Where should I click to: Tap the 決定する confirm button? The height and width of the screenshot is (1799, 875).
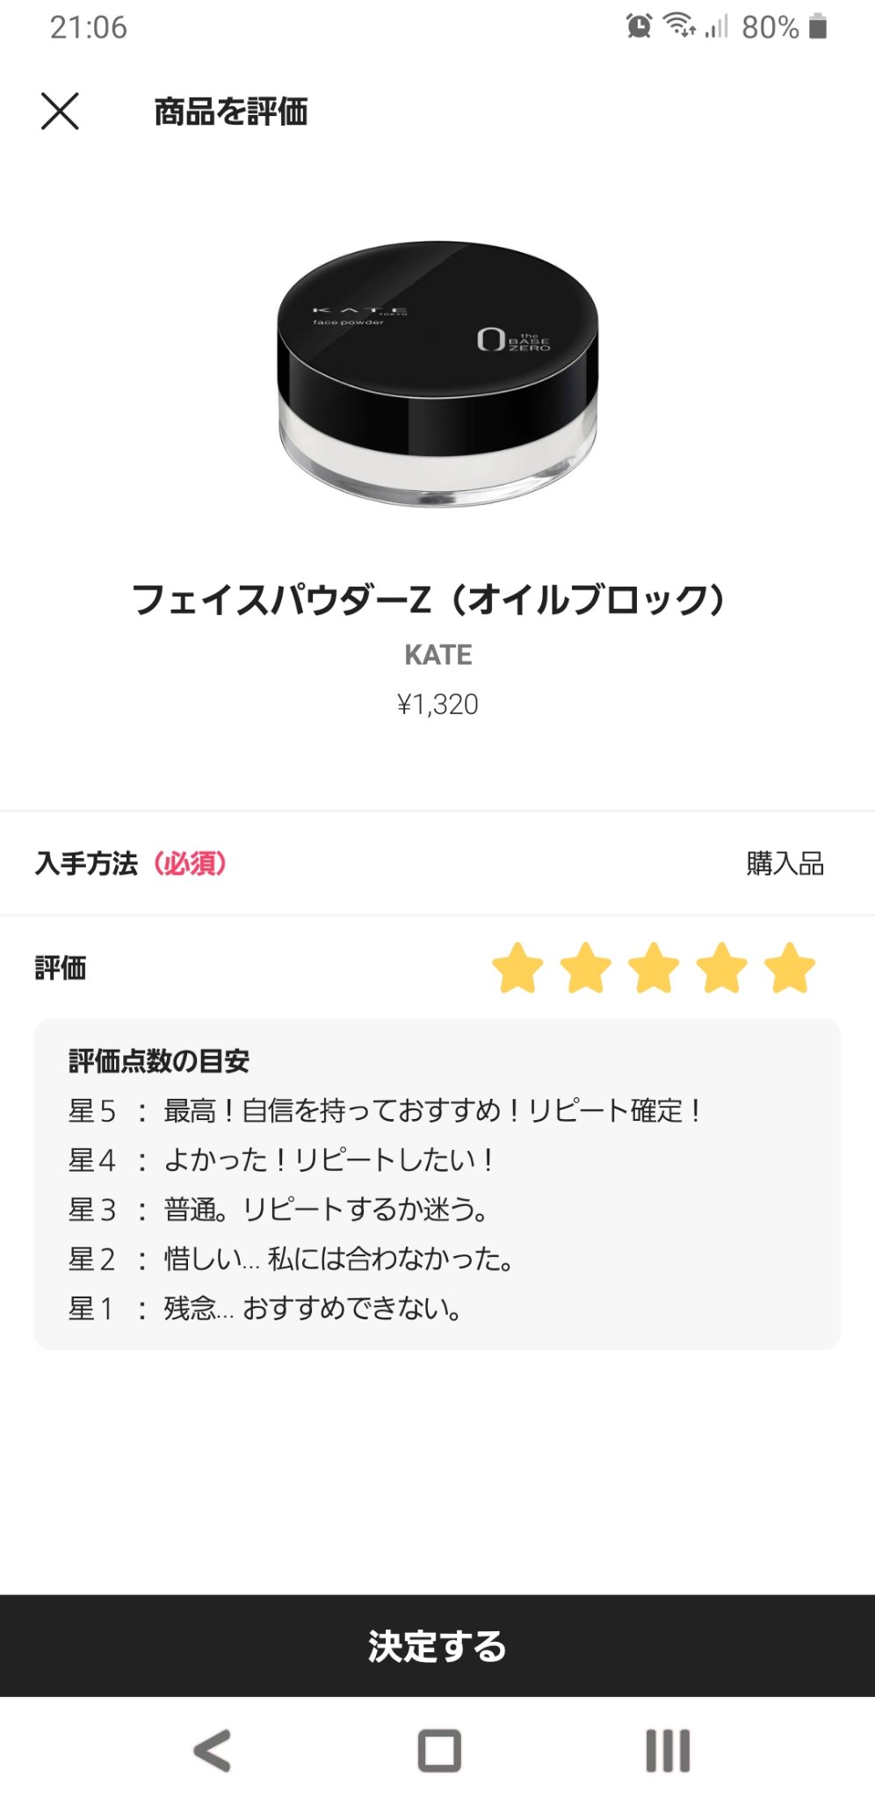(x=437, y=1645)
